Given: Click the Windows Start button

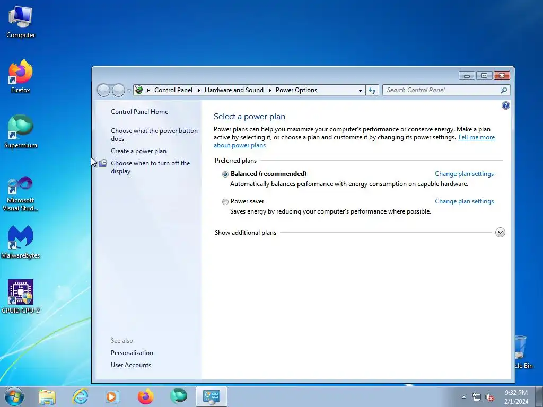Looking at the screenshot, I should click(14, 396).
